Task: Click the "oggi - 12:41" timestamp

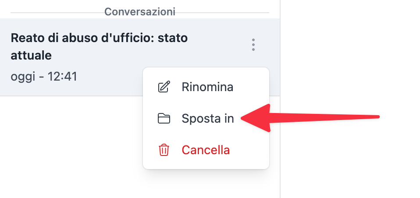Action: click(44, 77)
